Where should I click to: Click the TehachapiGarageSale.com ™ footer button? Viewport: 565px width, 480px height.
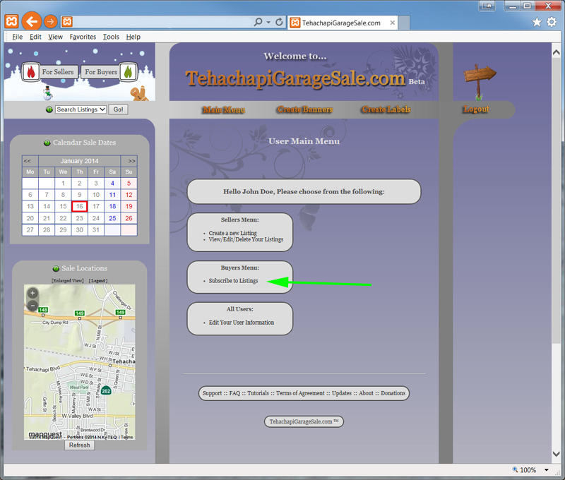point(304,421)
